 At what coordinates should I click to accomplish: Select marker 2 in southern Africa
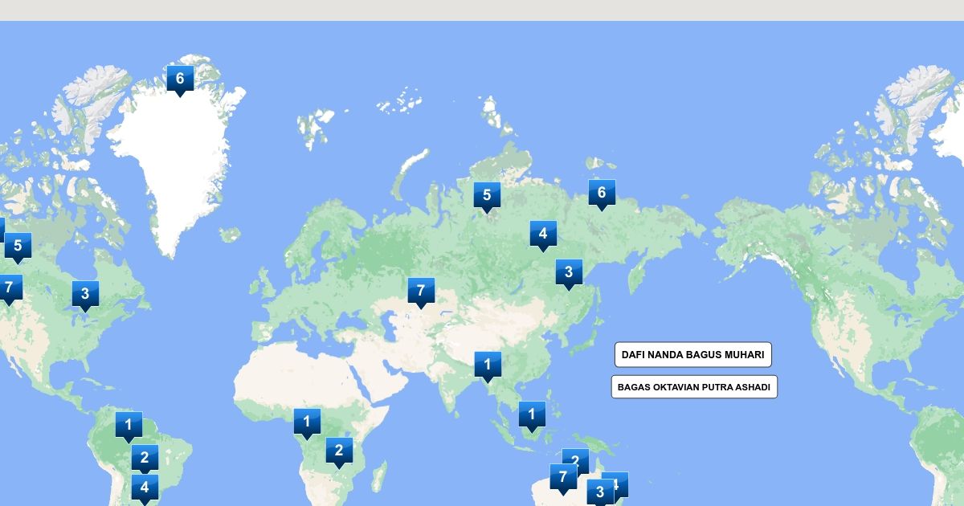tap(339, 452)
